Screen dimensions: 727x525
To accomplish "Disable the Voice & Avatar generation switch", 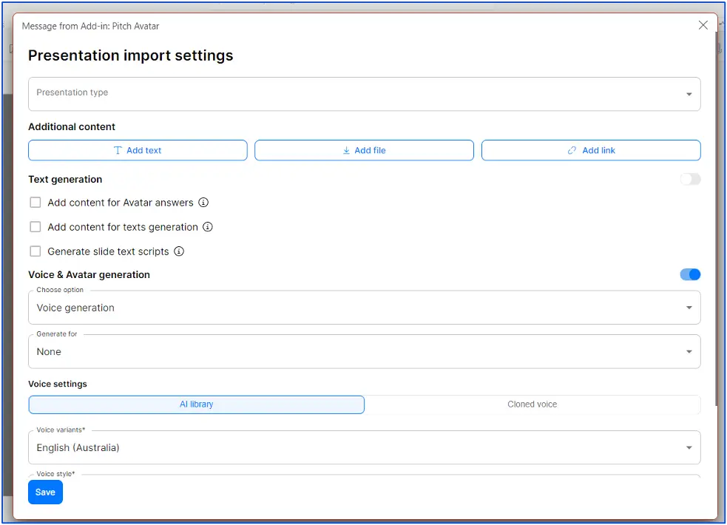I will coord(690,274).
